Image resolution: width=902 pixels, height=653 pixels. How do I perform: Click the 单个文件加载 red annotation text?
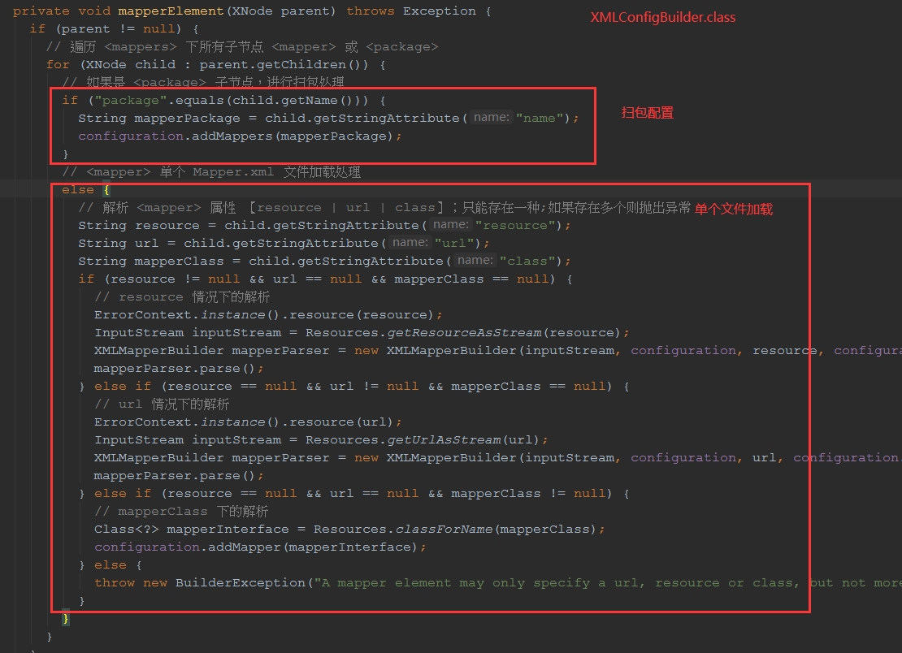[735, 209]
